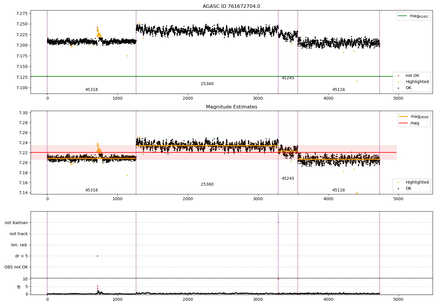Click the 7.26 y-axis tick label
Screen dimensions: 437x306
pyautogui.click(x=23, y=133)
